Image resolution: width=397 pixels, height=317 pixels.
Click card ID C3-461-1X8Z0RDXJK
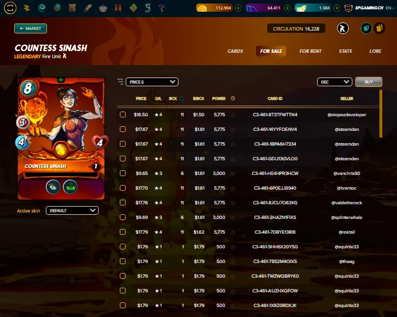[275, 305]
